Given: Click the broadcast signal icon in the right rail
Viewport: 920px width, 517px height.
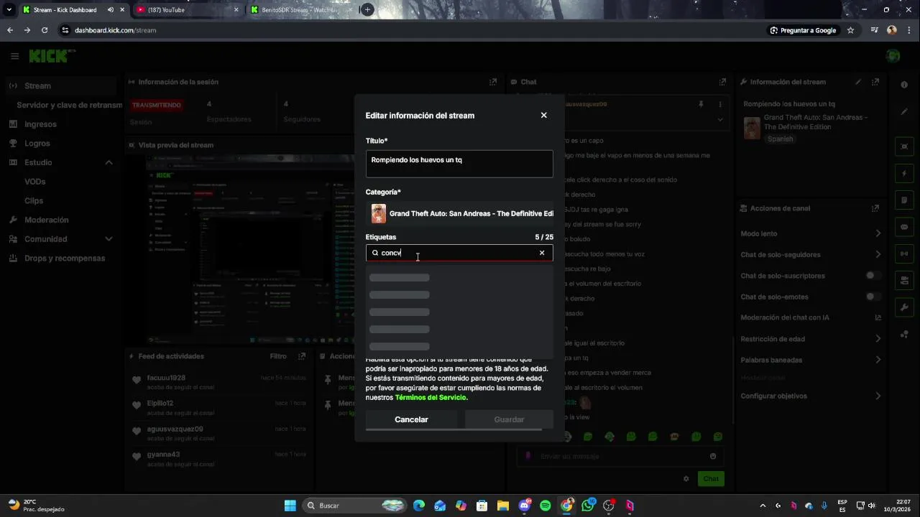Looking at the screenshot, I should 904,253.
